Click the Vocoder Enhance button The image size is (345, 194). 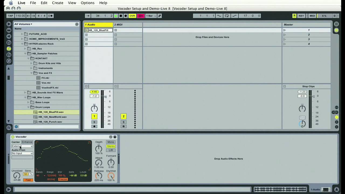click(x=27, y=142)
